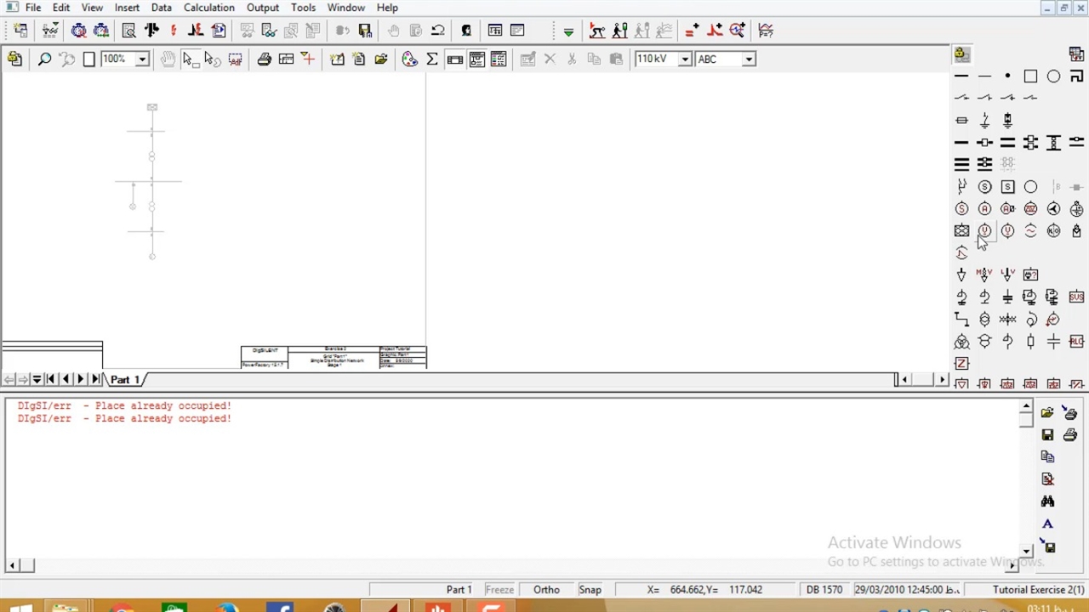Click the print graphic icon

(x=264, y=59)
